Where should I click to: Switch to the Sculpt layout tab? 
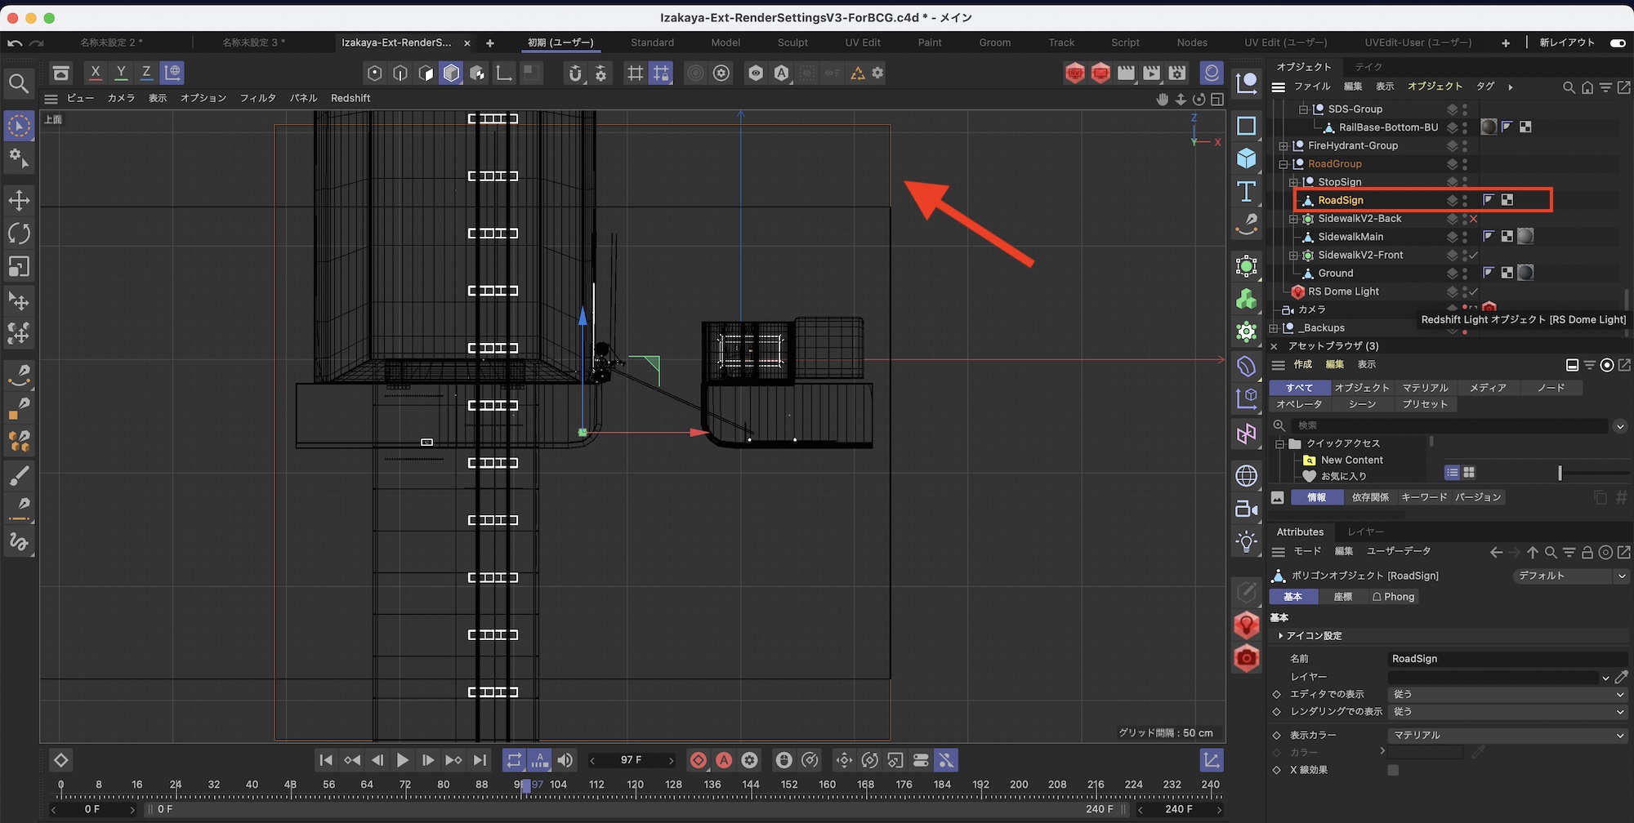tap(792, 42)
